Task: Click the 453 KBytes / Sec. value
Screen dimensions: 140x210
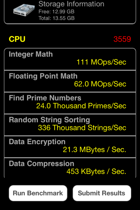Action: pos(96,172)
